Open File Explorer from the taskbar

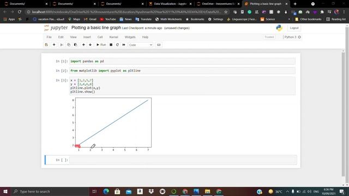pos(207,191)
